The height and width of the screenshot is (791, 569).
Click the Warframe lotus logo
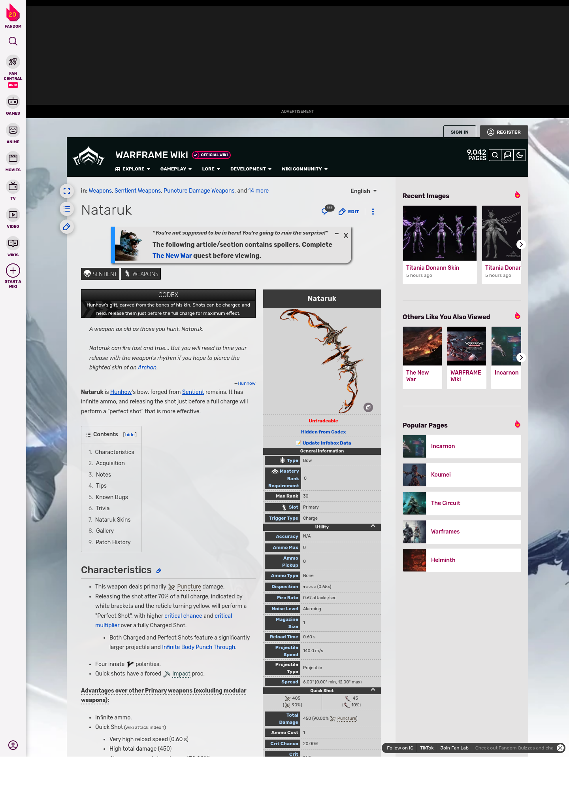(x=89, y=157)
